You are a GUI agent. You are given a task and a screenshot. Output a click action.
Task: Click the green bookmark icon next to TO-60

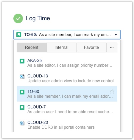click(x=22, y=92)
